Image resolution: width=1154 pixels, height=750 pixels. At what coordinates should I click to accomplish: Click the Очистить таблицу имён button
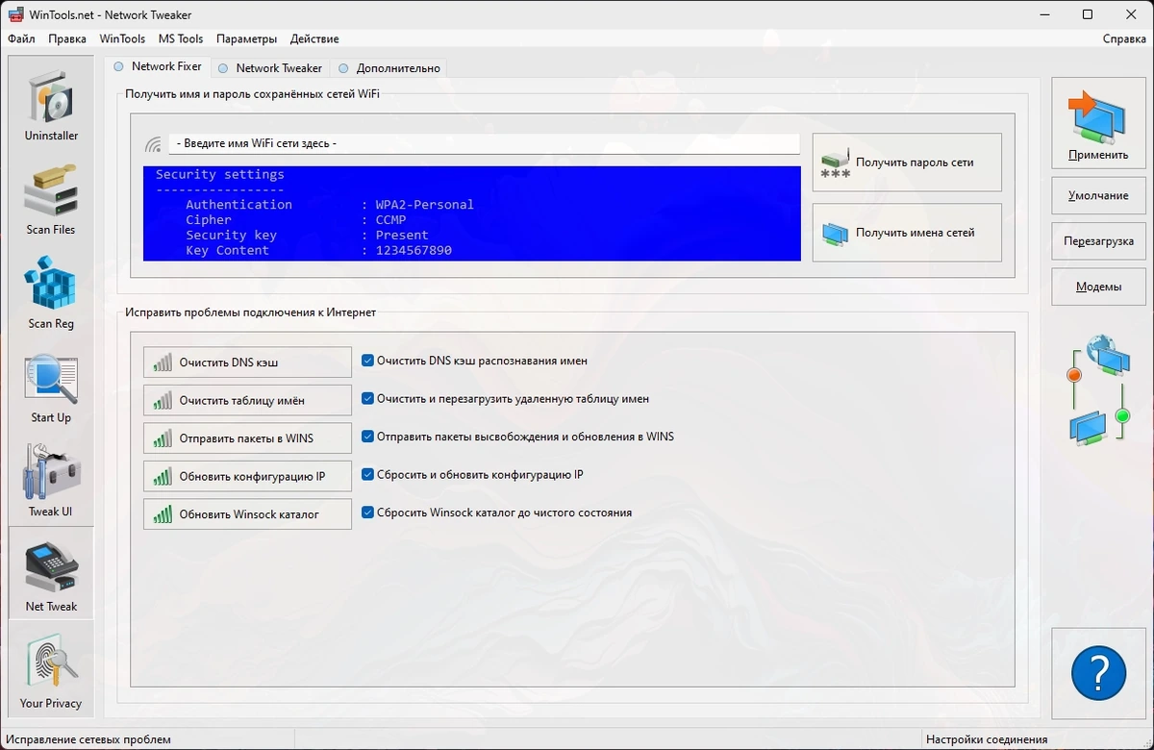247,400
